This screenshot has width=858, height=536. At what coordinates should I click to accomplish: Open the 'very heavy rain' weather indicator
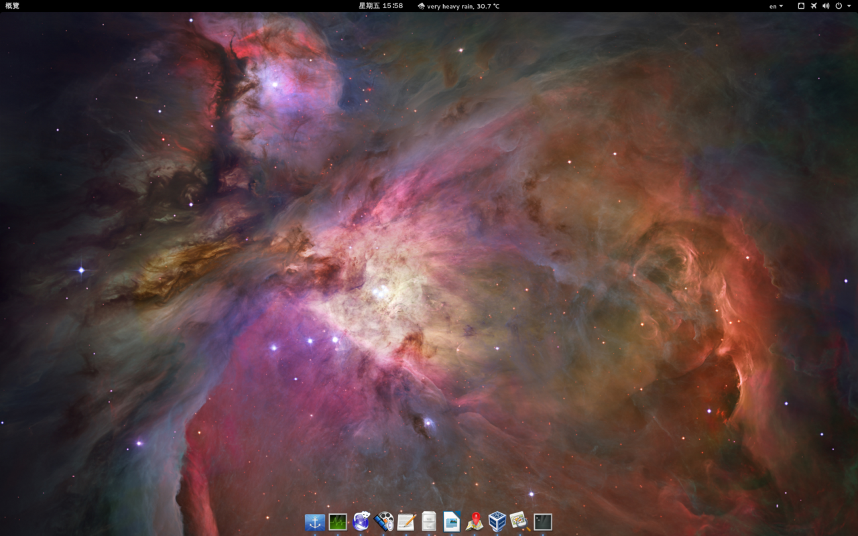(x=458, y=6)
